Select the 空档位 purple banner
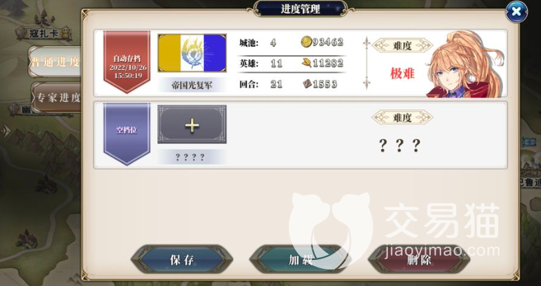 (127, 133)
